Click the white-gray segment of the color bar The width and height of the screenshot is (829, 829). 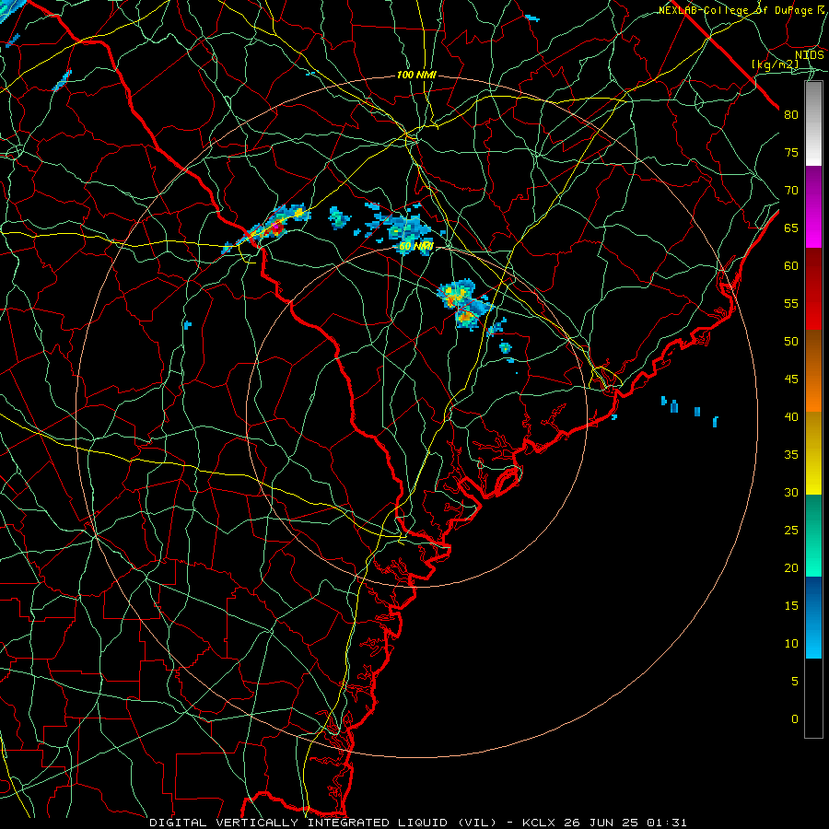813,123
